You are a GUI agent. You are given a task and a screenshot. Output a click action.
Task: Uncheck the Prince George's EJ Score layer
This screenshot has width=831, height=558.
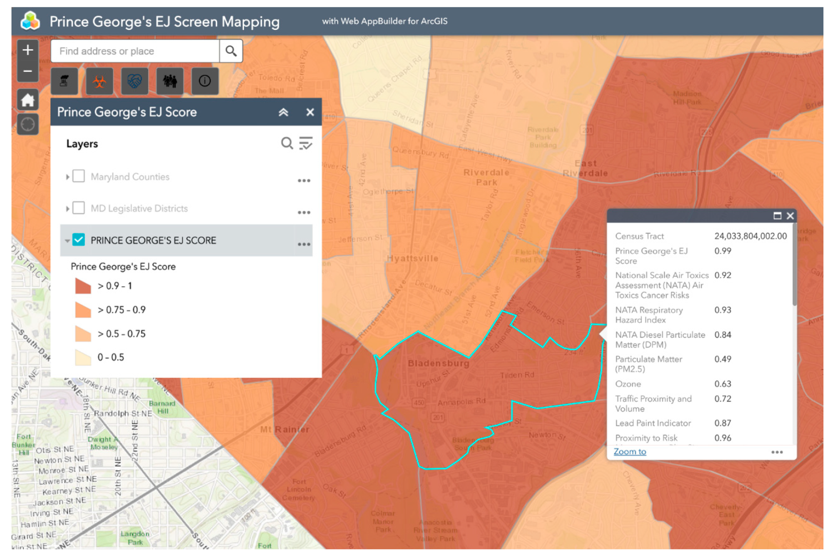tap(79, 240)
